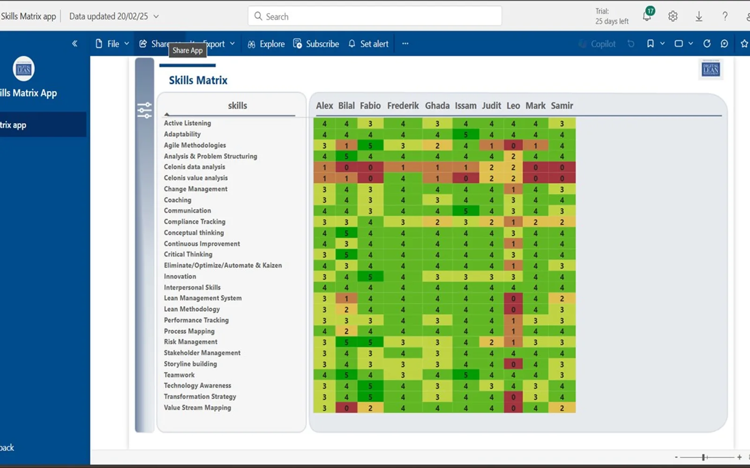Image resolution: width=750 pixels, height=468 pixels.
Task: Open the File menu dropdown
Action: [x=112, y=44]
